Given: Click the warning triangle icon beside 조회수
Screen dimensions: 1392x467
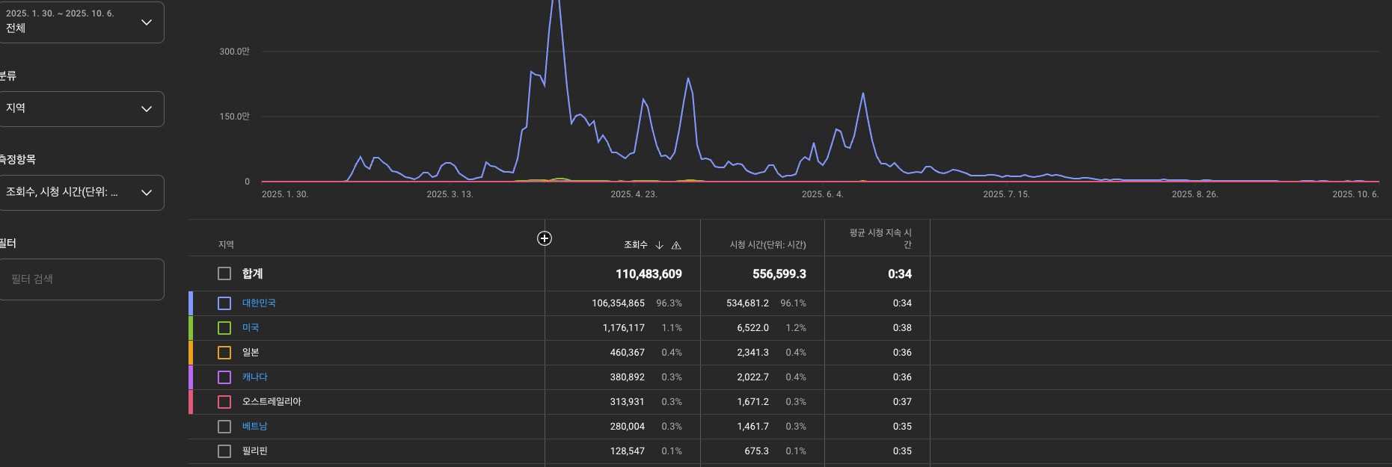Looking at the screenshot, I should 676,245.
